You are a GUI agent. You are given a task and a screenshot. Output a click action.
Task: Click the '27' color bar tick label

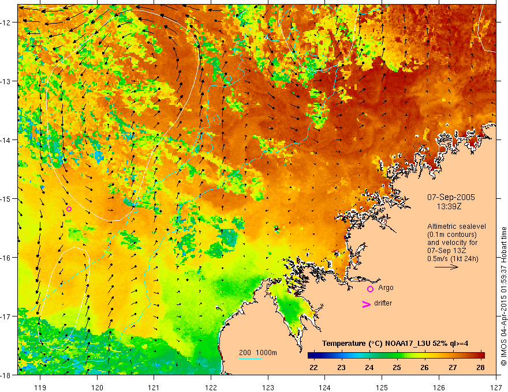[453, 367]
